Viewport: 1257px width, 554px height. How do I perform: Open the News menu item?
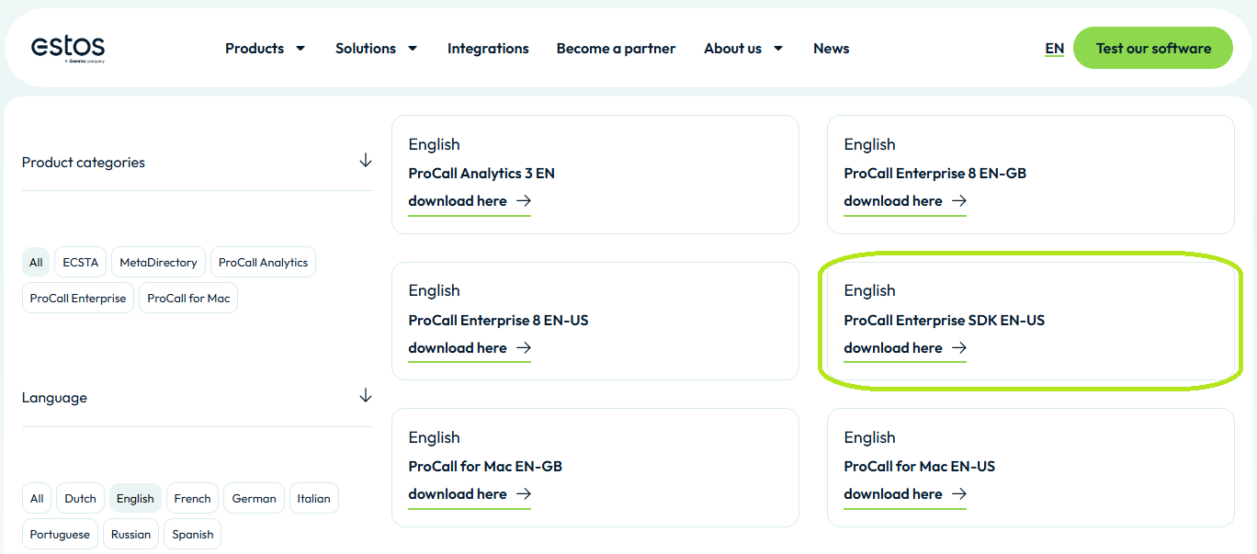click(831, 49)
